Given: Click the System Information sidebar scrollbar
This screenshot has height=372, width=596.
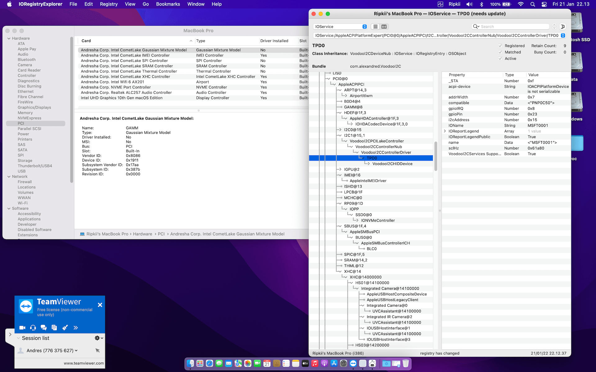Looking at the screenshot, I should 72,110.
